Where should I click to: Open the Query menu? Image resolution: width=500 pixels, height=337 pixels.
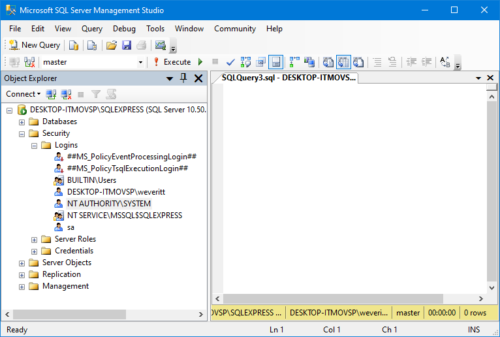pyautogui.click(x=92, y=29)
